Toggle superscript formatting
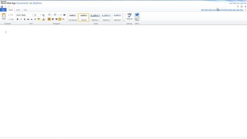The image size is (247, 139). [35, 19]
